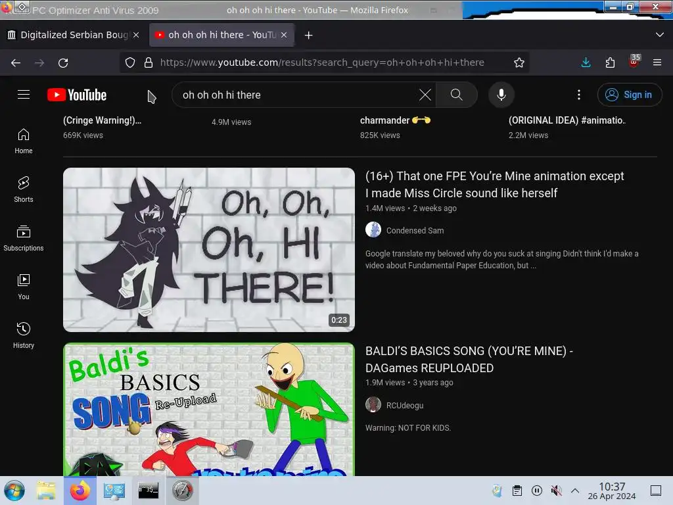Screen dimensions: 673x505
Task: Open the Start menu orb
Action: pos(14,491)
